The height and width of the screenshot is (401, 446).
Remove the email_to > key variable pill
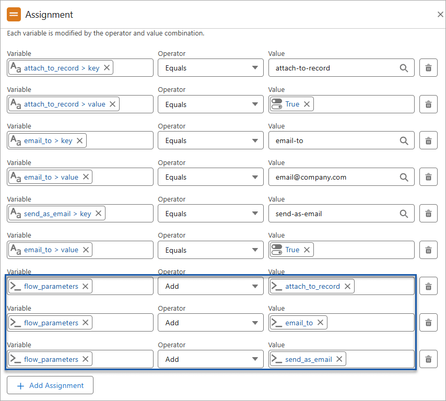pos(79,140)
